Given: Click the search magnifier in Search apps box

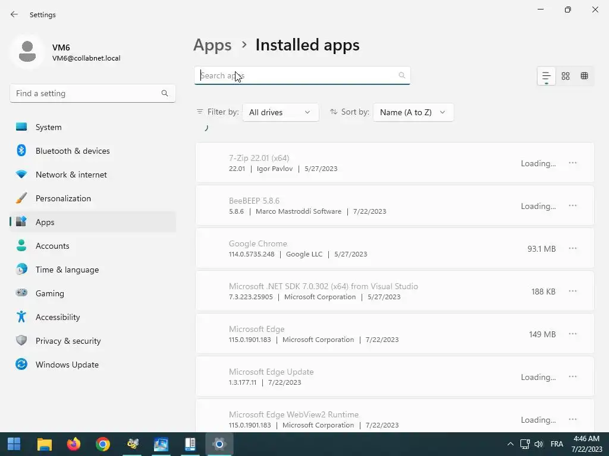Looking at the screenshot, I should pos(402,75).
